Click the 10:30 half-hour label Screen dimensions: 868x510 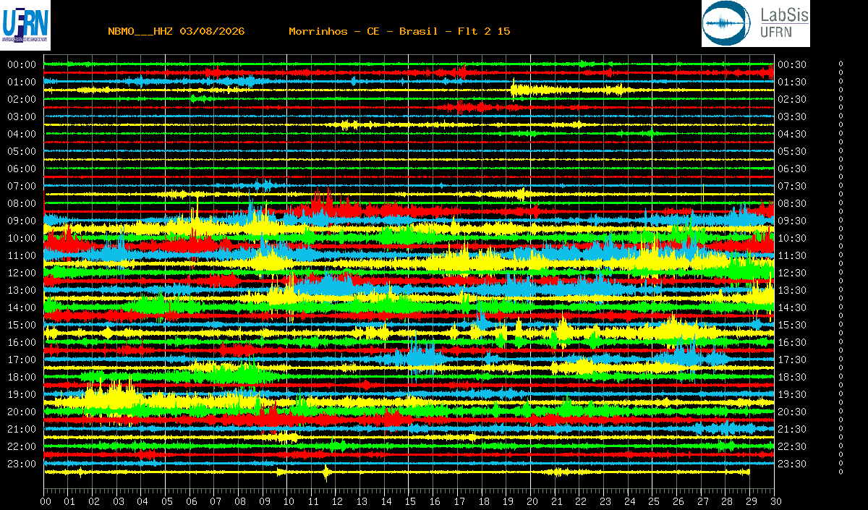tap(791, 238)
